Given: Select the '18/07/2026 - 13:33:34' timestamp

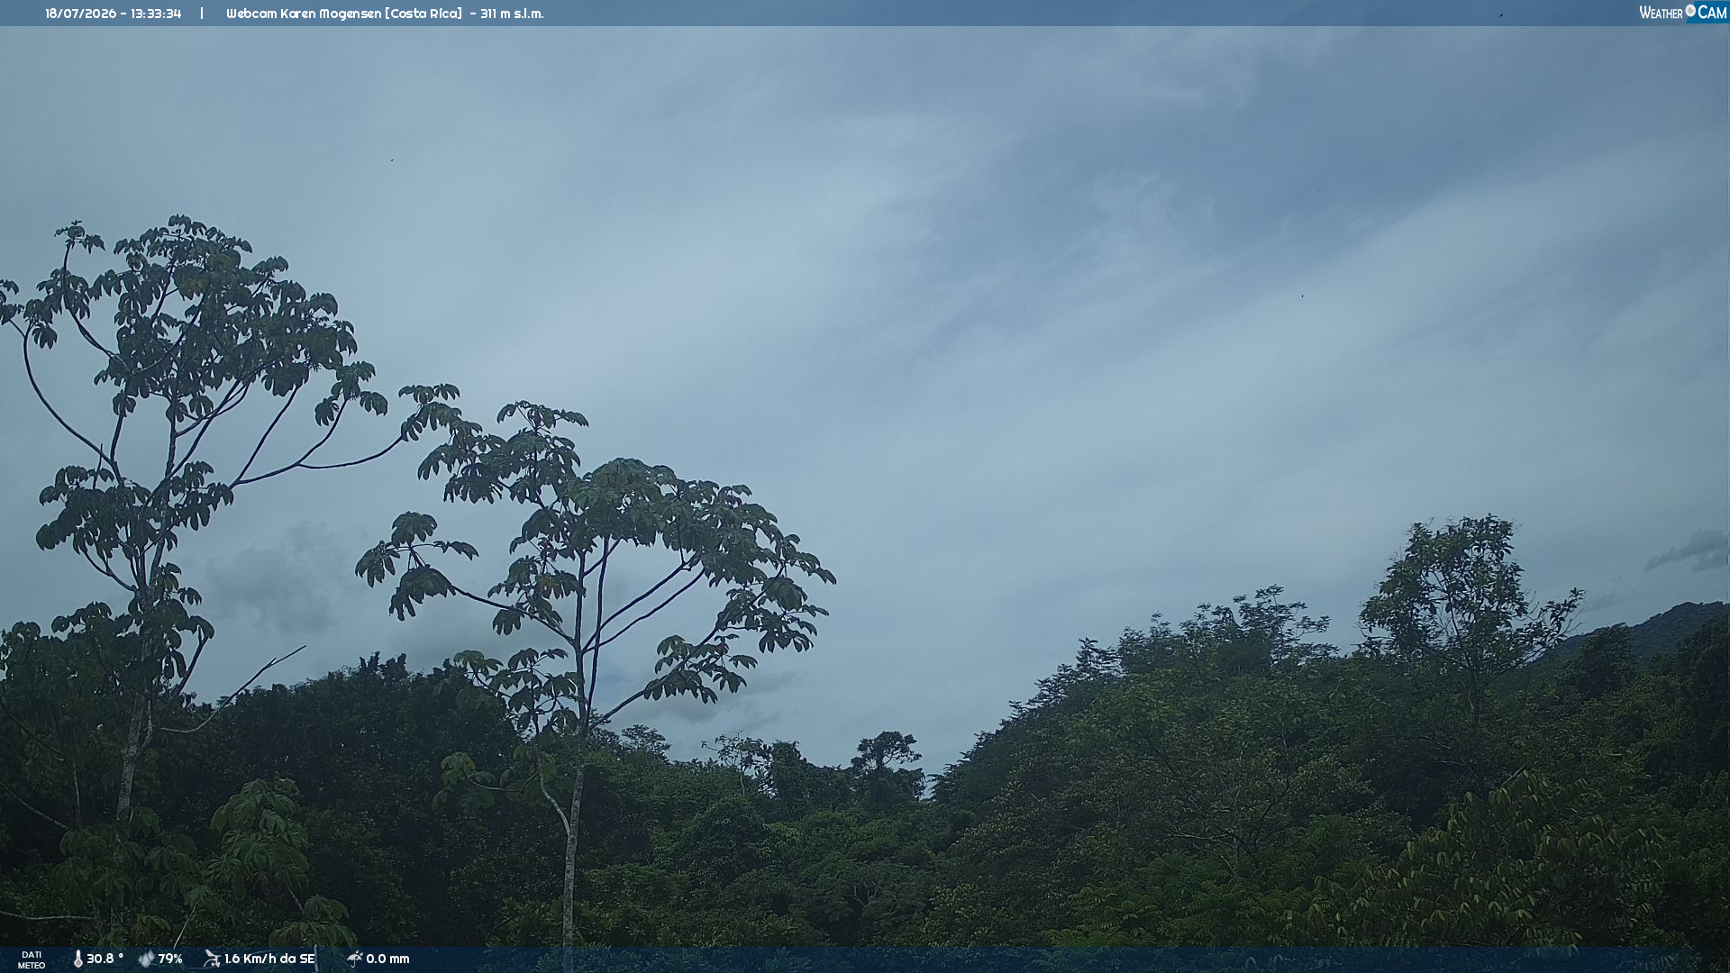Looking at the screenshot, I should click(114, 14).
